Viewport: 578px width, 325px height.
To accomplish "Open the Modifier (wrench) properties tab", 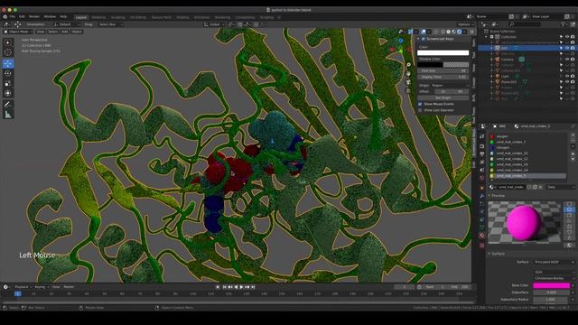I will coord(481,196).
